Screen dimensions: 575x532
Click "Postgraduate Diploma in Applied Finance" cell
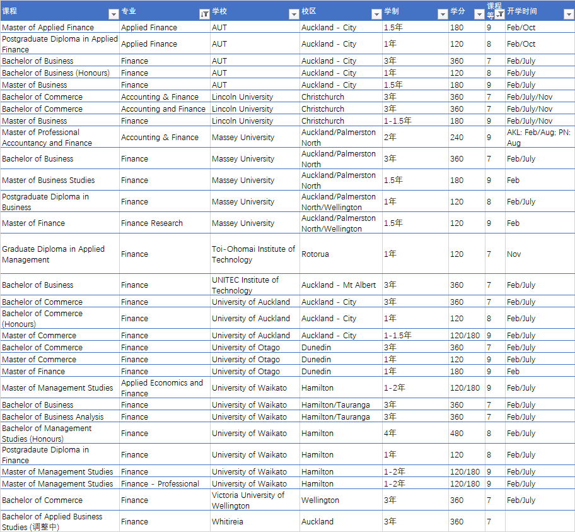coord(60,44)
